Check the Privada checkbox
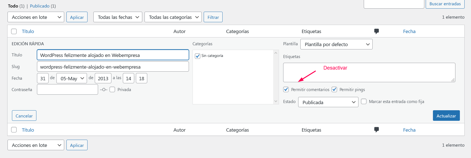The image size is (471, 158). click(112, 89)
